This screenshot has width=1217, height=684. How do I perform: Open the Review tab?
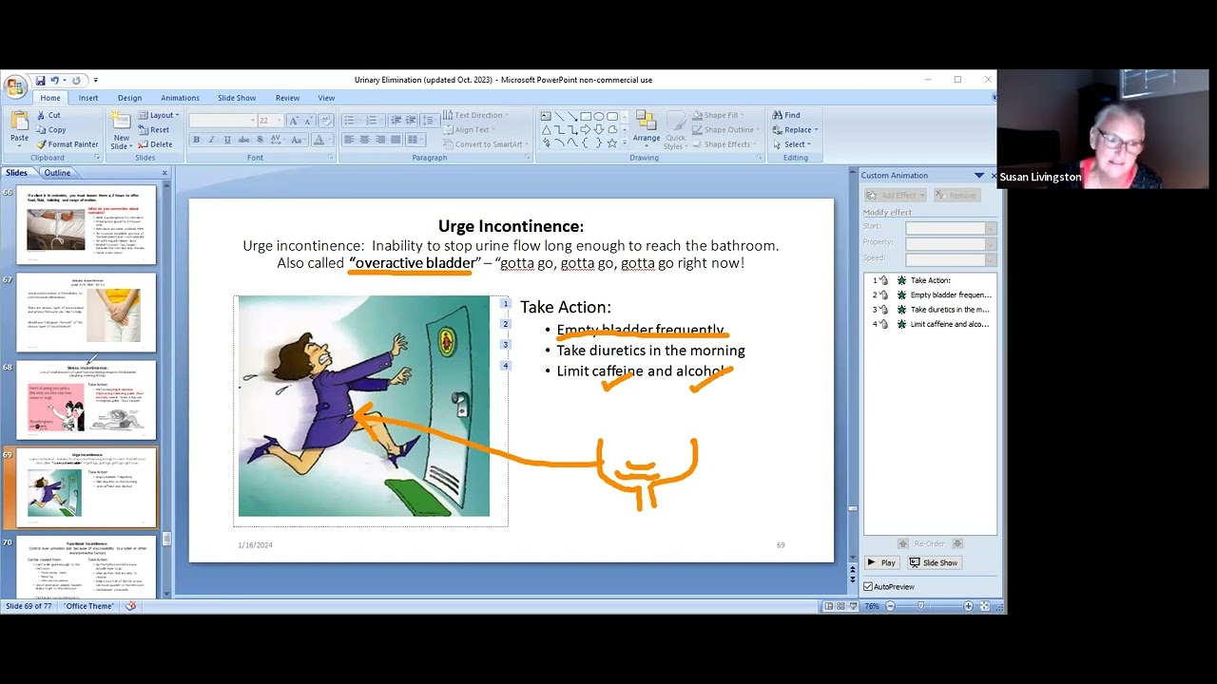pos(287,98)
